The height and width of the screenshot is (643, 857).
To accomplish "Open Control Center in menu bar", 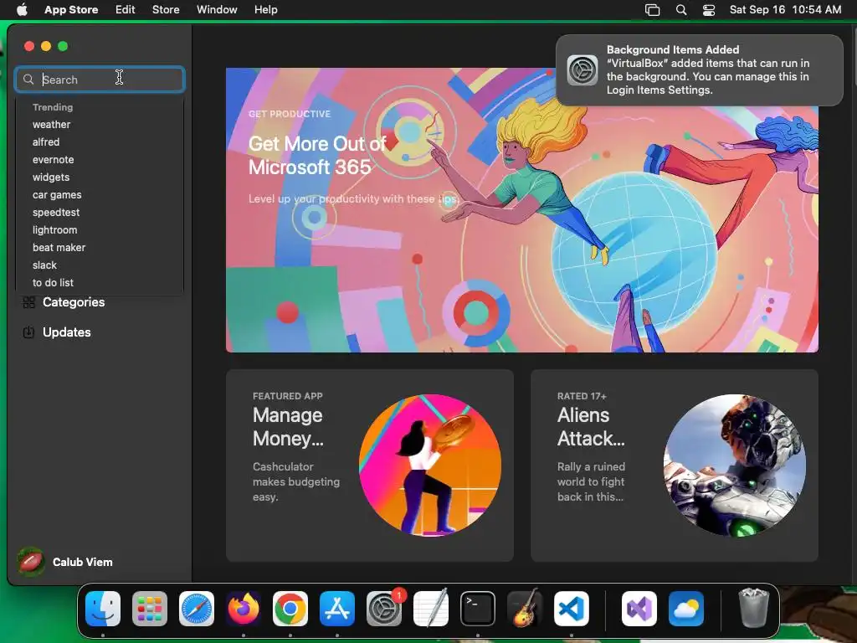I will (x=709, y=10).
